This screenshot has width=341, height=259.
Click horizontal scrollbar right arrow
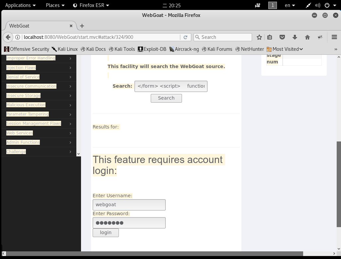(334, 254)
